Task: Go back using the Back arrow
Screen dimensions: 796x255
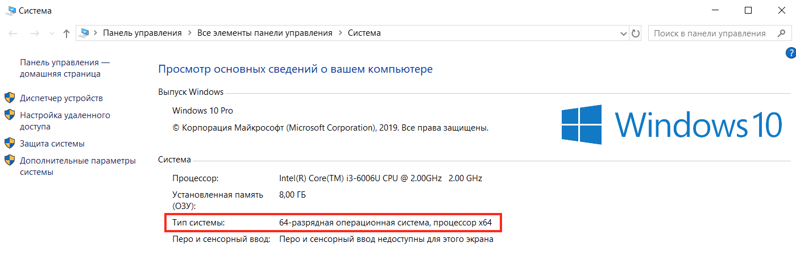Action: click(x=13, y=34)
